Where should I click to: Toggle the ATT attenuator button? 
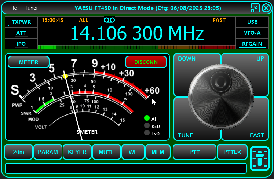pyautogui.click(x=21, y=33)
